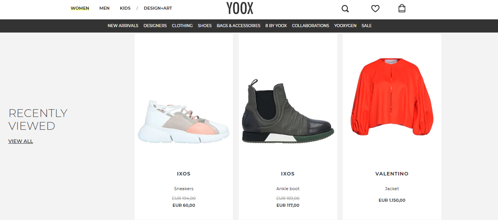Open the 8 BY YOOX menu
Viewport: 498px width, 220px height.
click(x=276, y=26)
